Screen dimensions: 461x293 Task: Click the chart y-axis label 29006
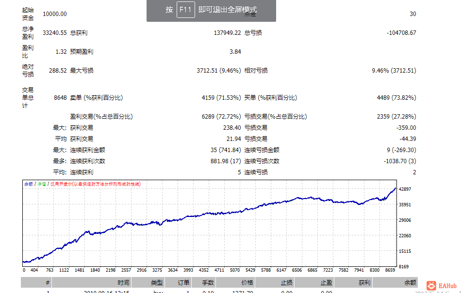405,220
